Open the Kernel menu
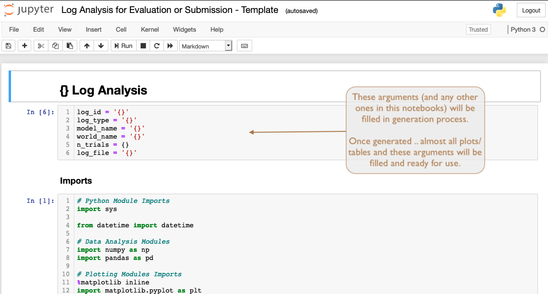Screen dimensions: 548x294 pyautogui.click(x=150, y=29)
